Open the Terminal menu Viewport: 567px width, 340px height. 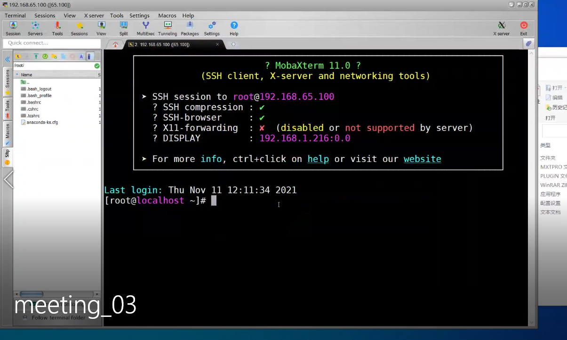[x=15, y=16]
